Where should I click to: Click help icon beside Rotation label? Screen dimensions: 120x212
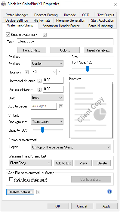tap(26, 72)
